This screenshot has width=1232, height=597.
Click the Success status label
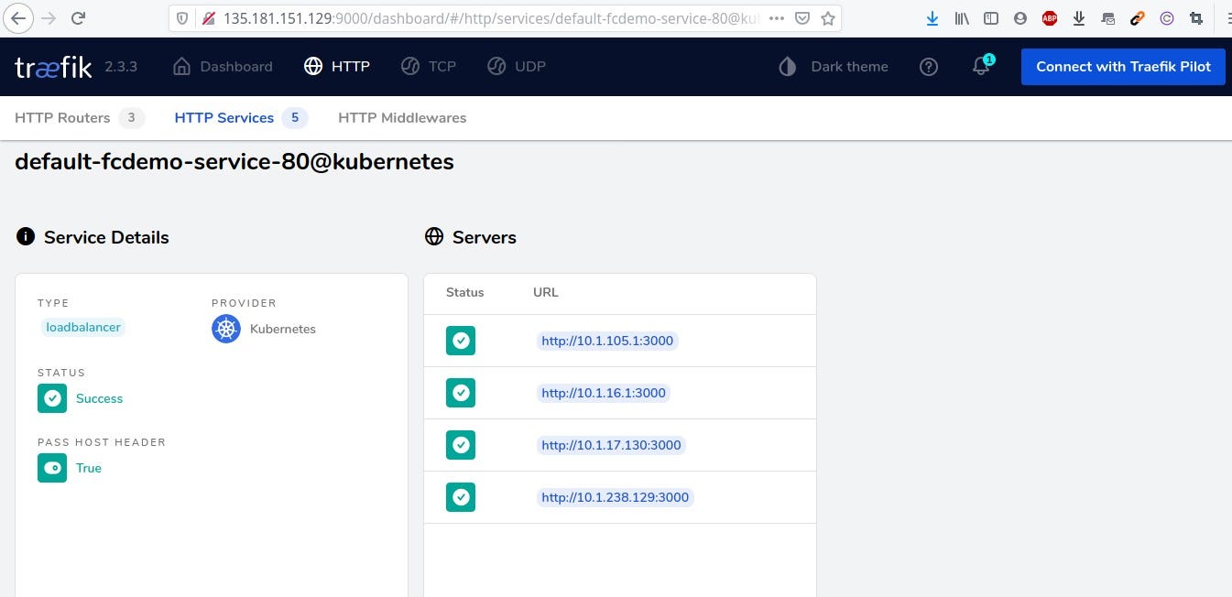(x=99, y=398)
